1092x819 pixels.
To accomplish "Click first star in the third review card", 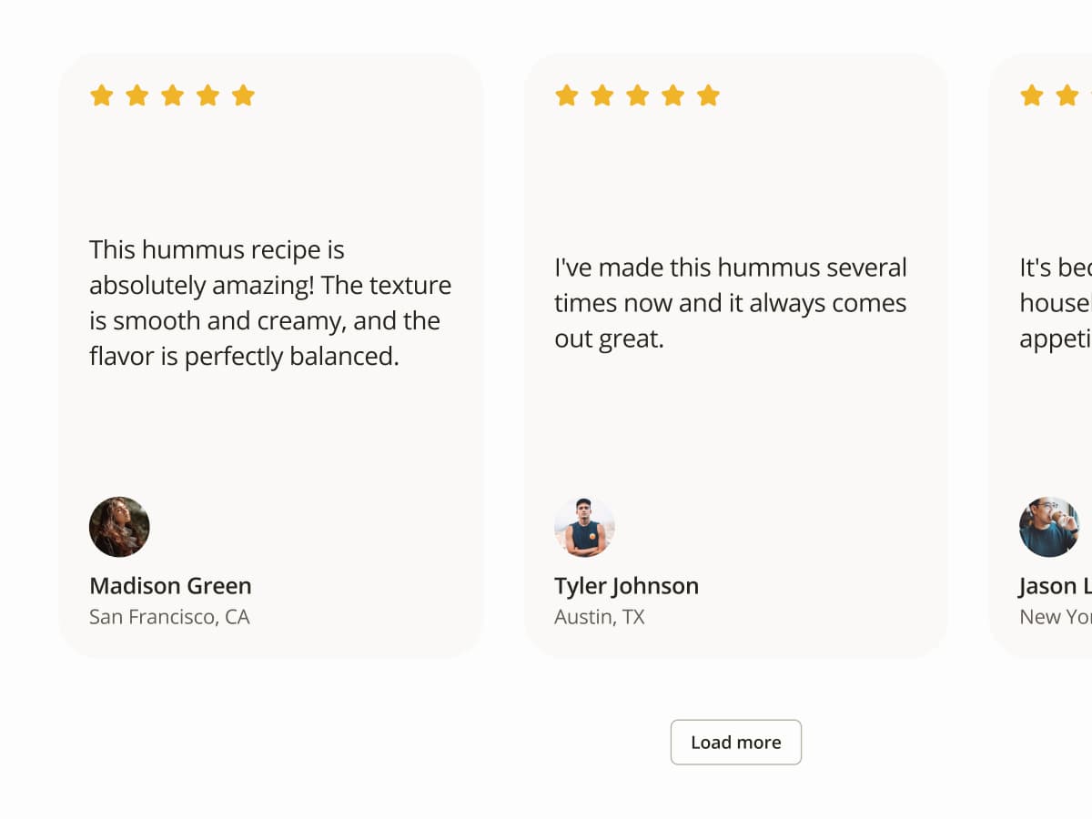I will tap(1031, 96).
